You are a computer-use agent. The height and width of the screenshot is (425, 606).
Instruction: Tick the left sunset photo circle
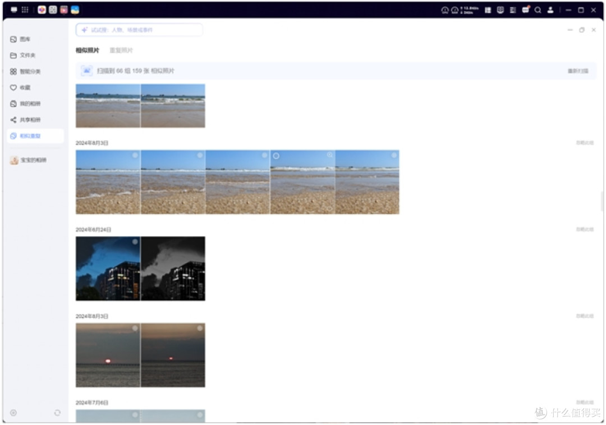pos(135,328)
